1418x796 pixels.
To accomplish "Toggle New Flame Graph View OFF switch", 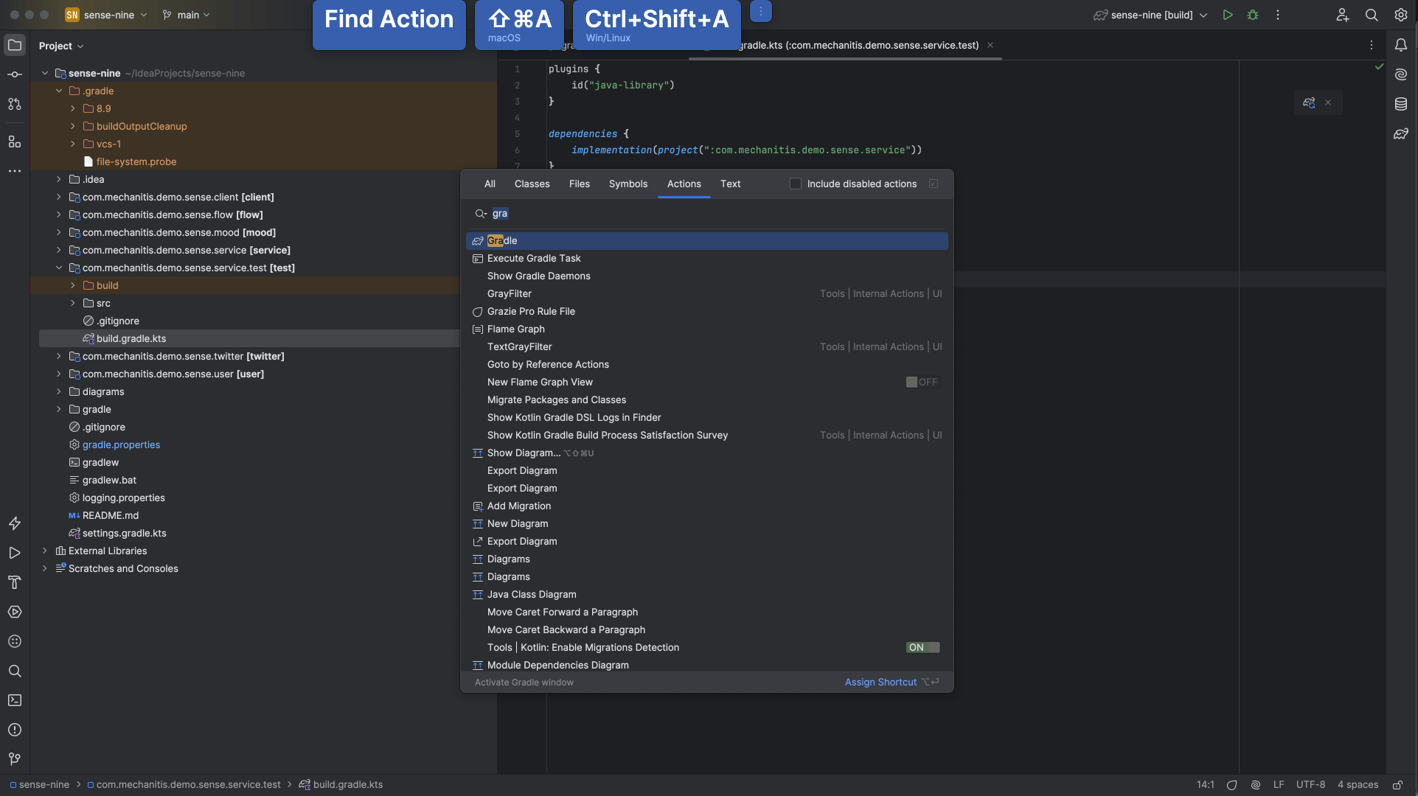I will pyautogui.click(x=922, y=382).
